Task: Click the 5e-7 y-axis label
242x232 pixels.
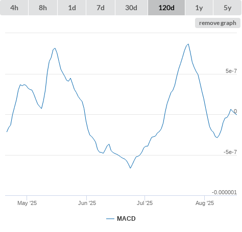Action: (x=231, y=71)
